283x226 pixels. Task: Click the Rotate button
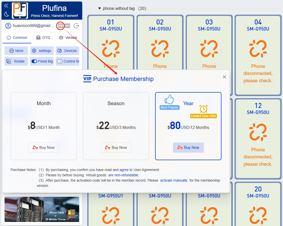point(16,61)
